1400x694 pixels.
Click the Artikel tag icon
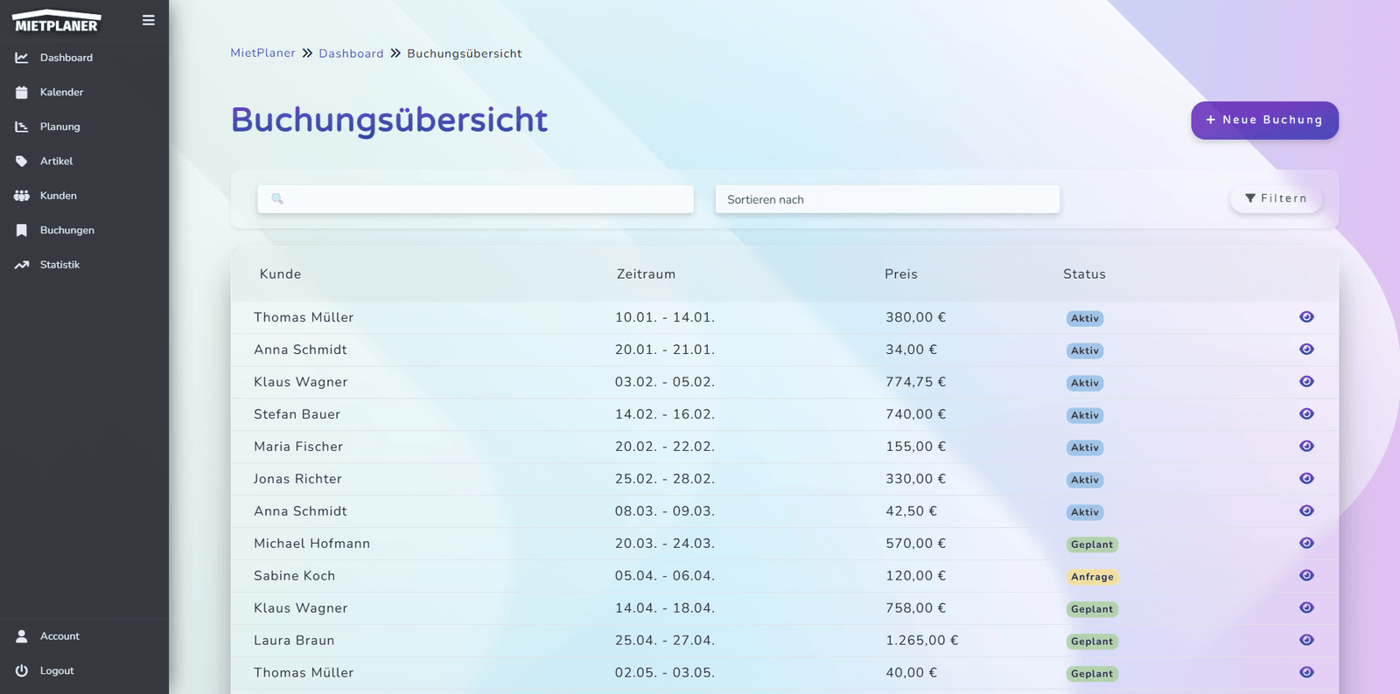point(22,161)
